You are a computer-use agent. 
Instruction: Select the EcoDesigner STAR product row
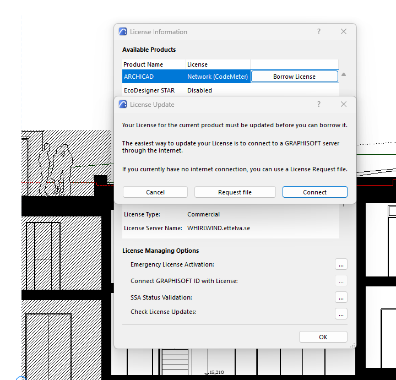pyautogui.click(x=230, y=90)
